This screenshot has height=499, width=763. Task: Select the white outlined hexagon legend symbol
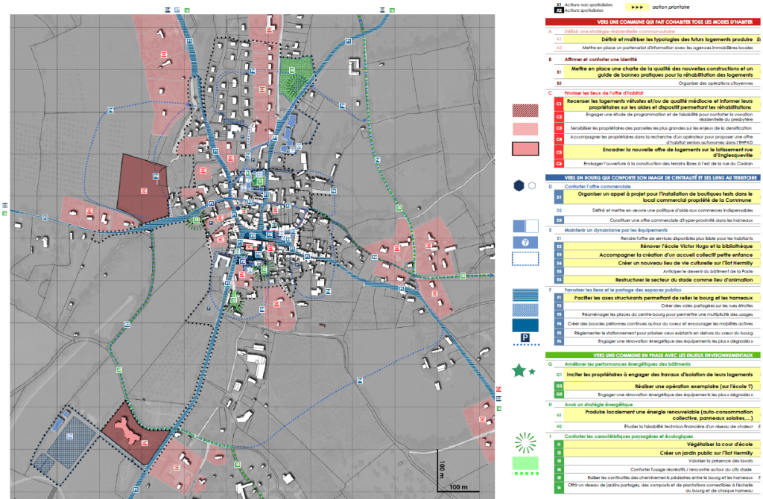tap(532, 185)
